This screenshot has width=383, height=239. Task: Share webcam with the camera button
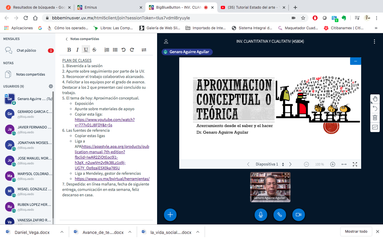point(298,215)
